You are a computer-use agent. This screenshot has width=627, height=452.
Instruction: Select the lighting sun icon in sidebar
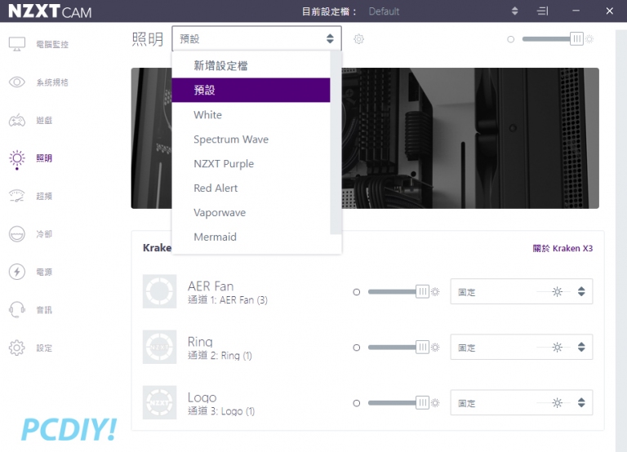pos(17,158)
